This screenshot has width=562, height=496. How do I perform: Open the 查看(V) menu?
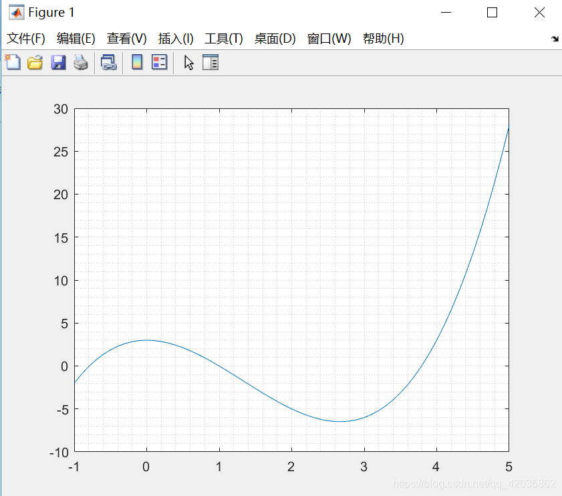127,38
